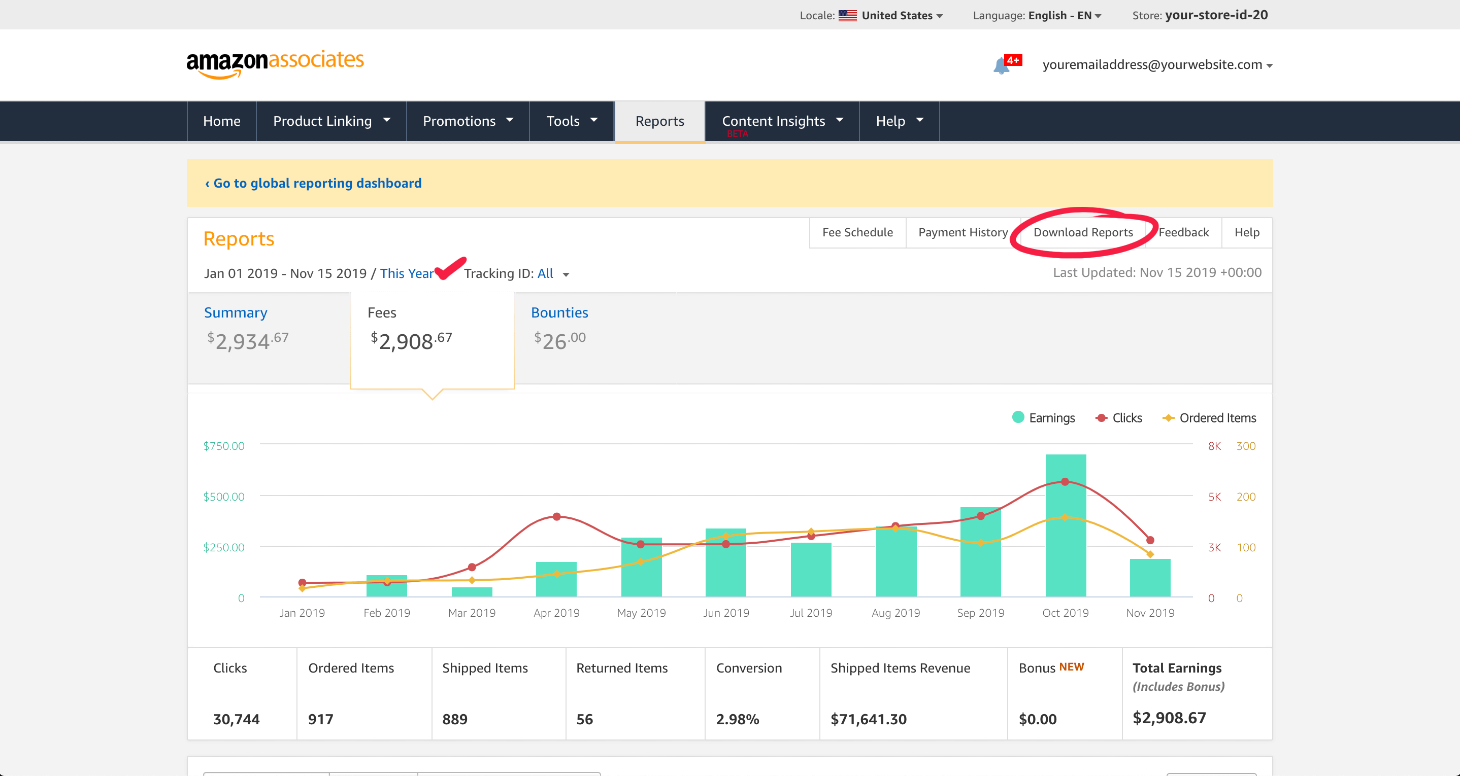This screenshot has height=776, width=1460.
Task: Click the United States flag icon
Action: (x=847, y=15)
